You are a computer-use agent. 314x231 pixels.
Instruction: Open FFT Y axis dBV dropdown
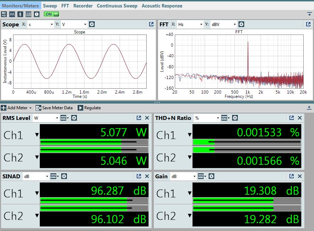point(224,25)
